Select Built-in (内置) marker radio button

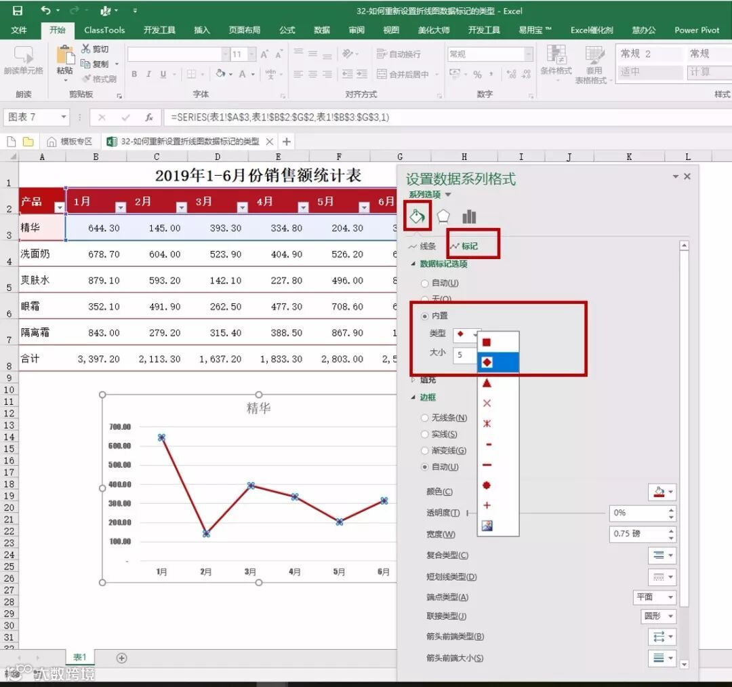click(424, 316)
